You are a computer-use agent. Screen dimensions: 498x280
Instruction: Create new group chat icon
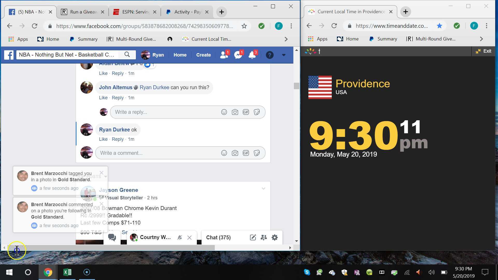(264, 237)
